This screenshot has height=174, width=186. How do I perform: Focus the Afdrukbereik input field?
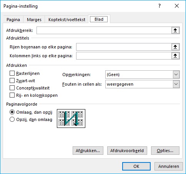click(x=104, y=30)
